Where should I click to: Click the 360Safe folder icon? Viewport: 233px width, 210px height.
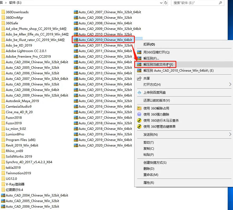pyautogui.click(x=3, y=23)
